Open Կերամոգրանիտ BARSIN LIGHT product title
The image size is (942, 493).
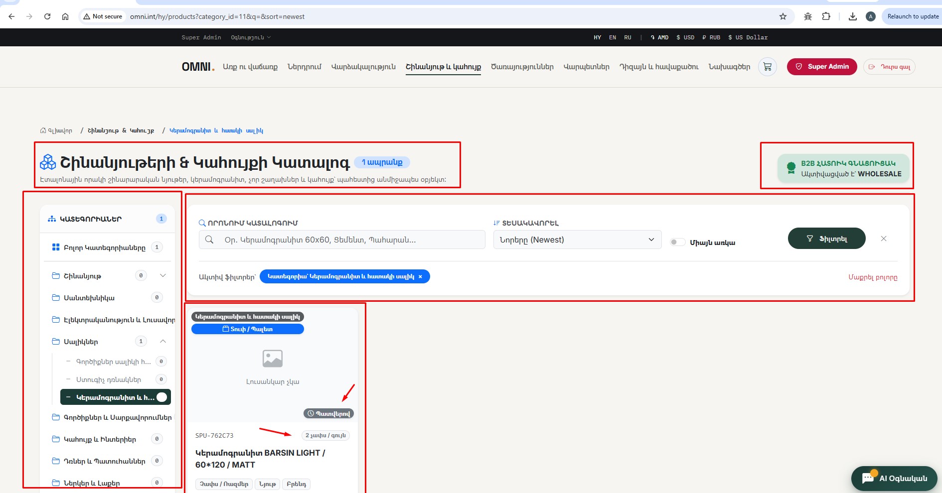tap(260, 459)
